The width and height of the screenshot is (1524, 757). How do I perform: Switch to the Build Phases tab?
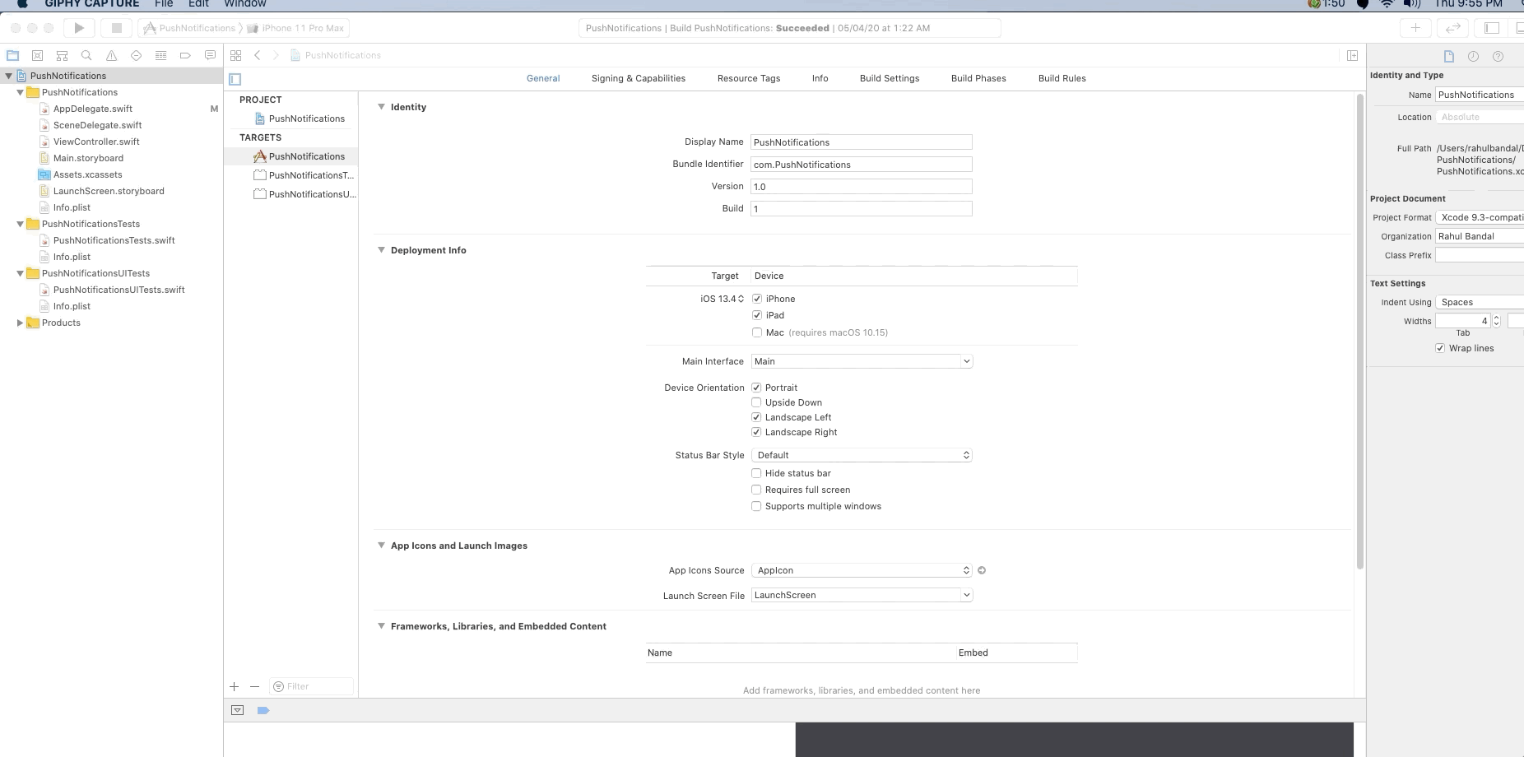pyautogui.click(x=978, y=78)
